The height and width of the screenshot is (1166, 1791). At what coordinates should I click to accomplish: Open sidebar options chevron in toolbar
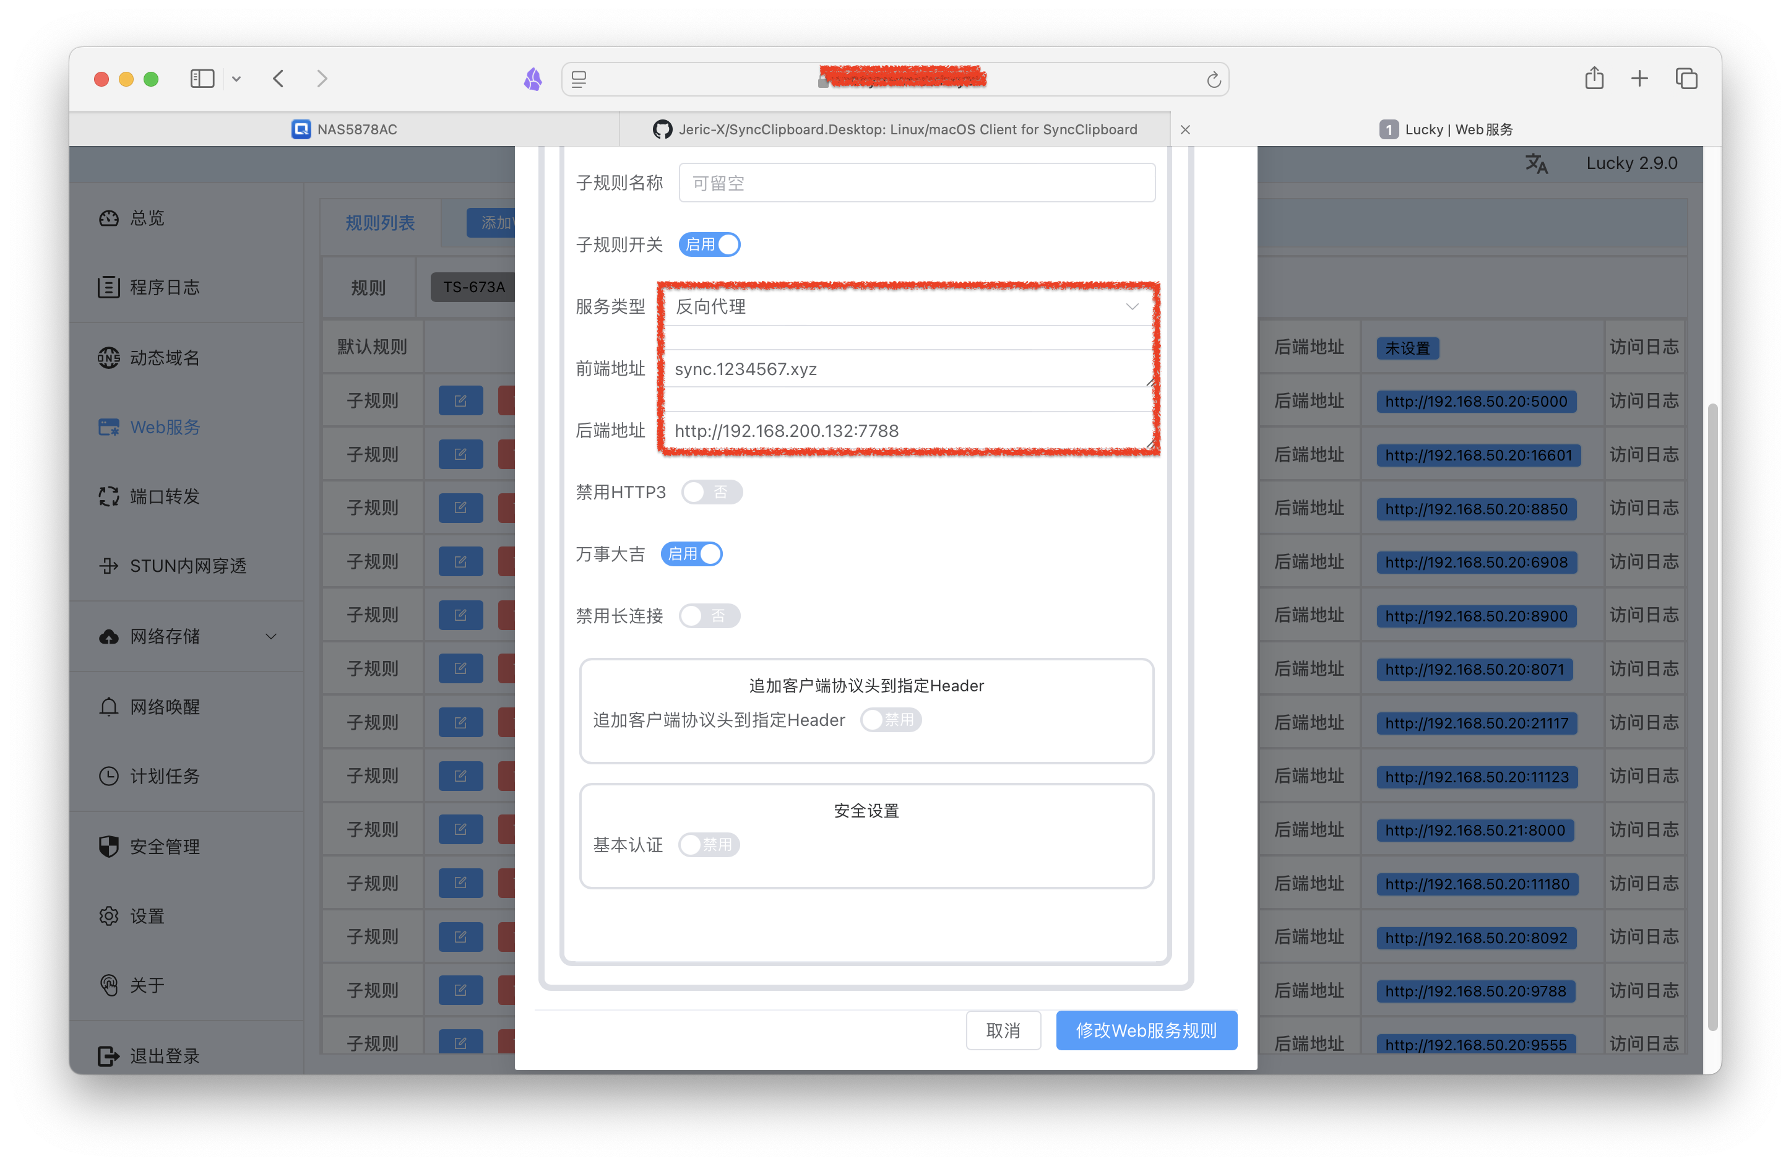pos(236,79)
